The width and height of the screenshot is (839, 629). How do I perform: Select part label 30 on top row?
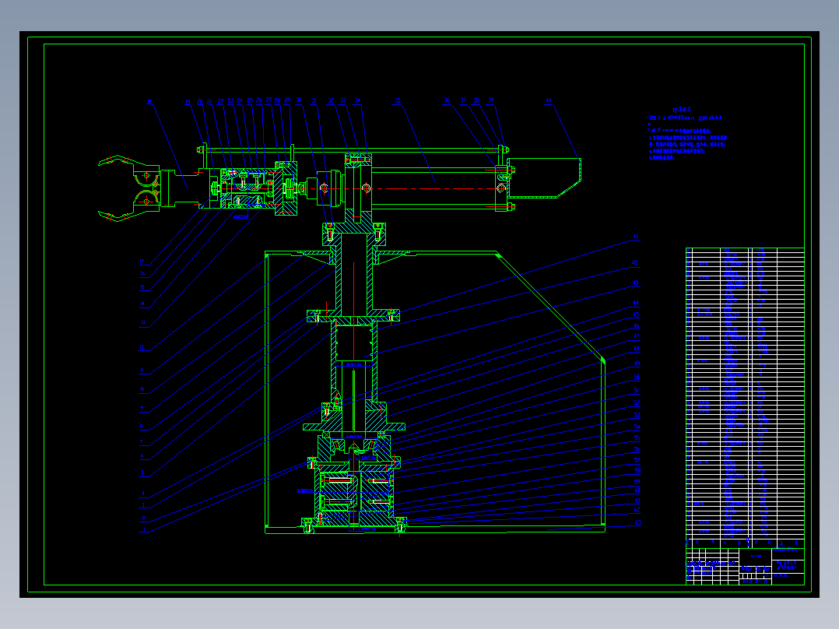pyautogui.click(x=299, y=100)
